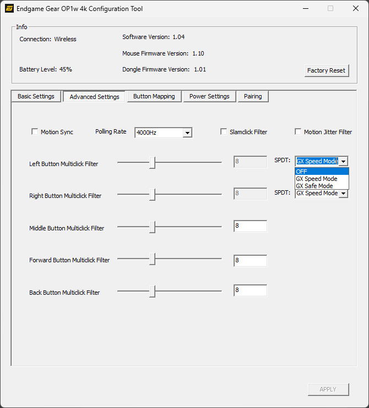The width and height of the screenshot is (369, 408).
Task: Choose GX Speed Mode in the SPDT list
Action: (322, 179)
